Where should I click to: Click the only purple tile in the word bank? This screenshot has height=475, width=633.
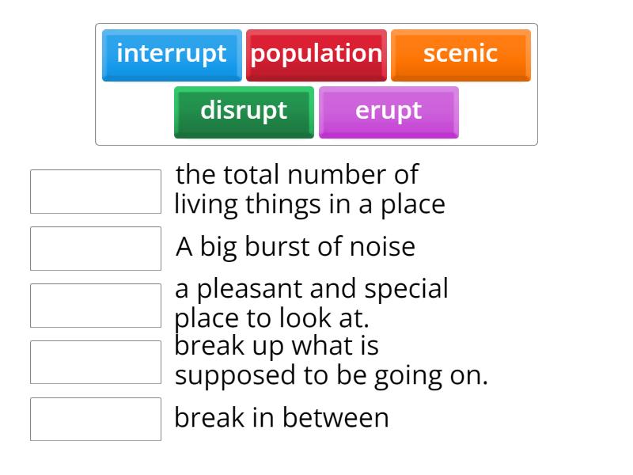389,111
